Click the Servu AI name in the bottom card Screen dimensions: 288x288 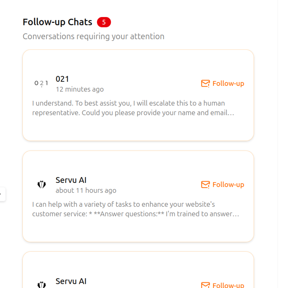coord(71,281)
